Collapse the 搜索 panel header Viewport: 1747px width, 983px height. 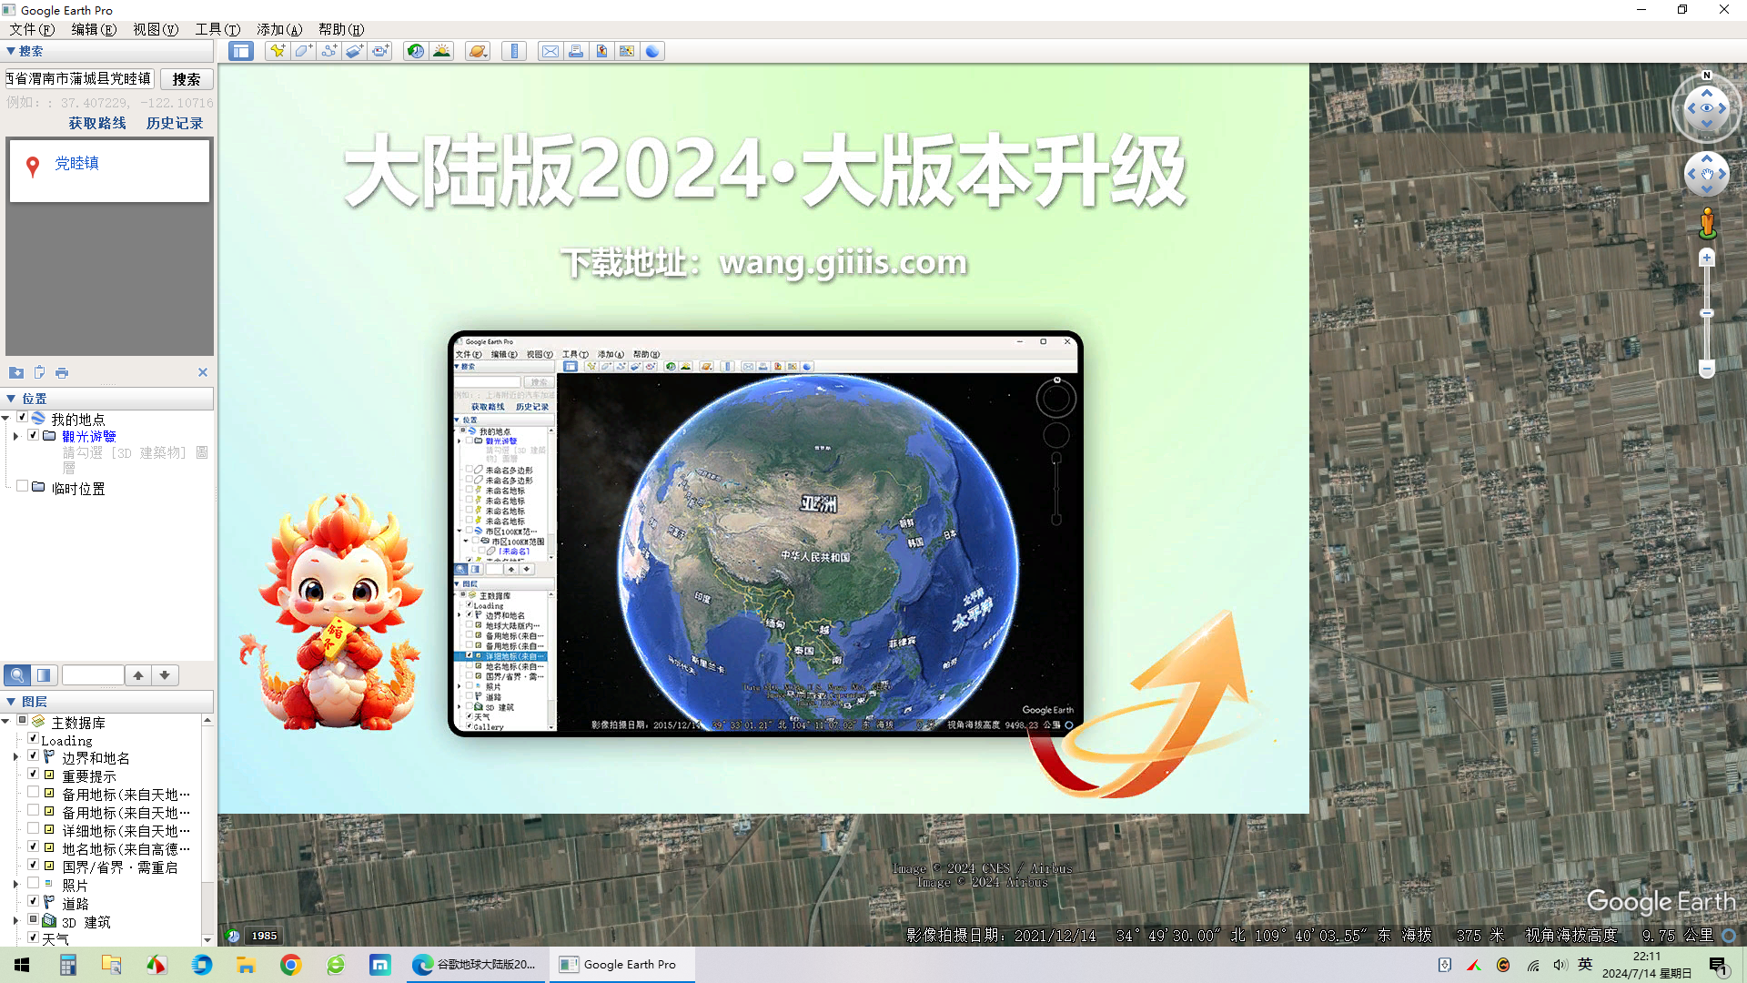point(109,51)
